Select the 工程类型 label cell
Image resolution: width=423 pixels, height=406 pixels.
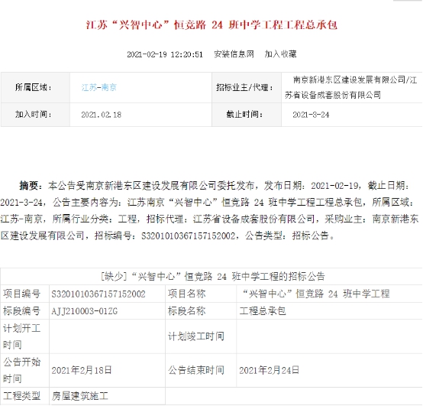25,396
